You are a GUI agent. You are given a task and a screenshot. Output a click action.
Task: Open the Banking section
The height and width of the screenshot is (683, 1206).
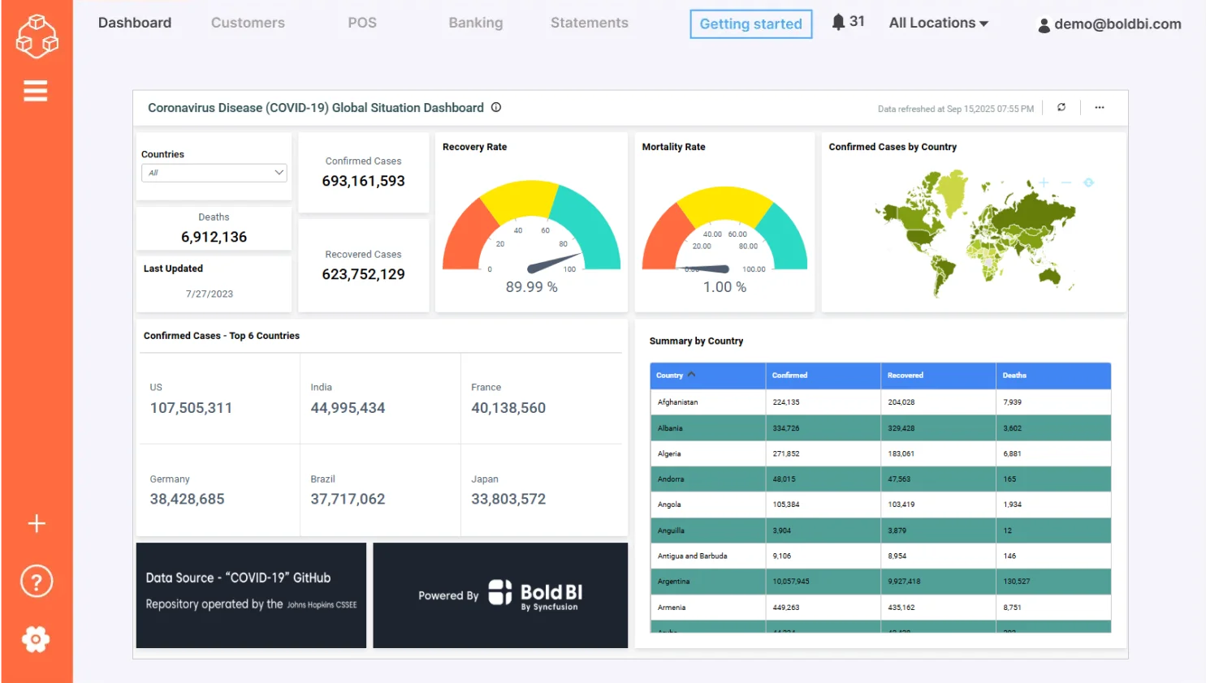tap(476, 23)
